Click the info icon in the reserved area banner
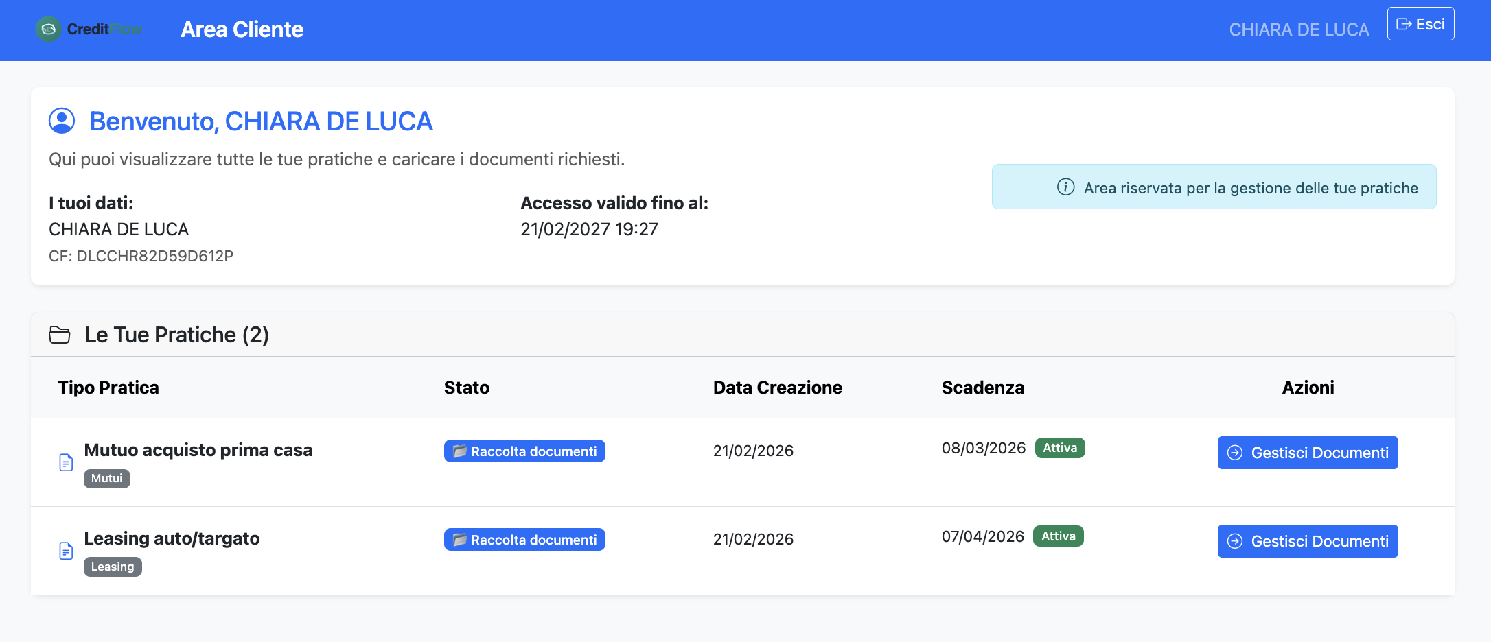 pos(1065,187)
